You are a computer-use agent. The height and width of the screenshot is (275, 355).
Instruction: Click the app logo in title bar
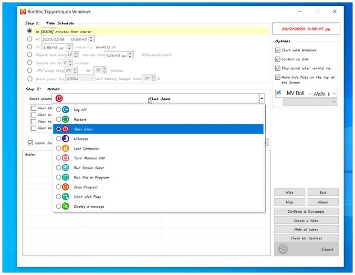pyautogui.click(x=23, y=11)
